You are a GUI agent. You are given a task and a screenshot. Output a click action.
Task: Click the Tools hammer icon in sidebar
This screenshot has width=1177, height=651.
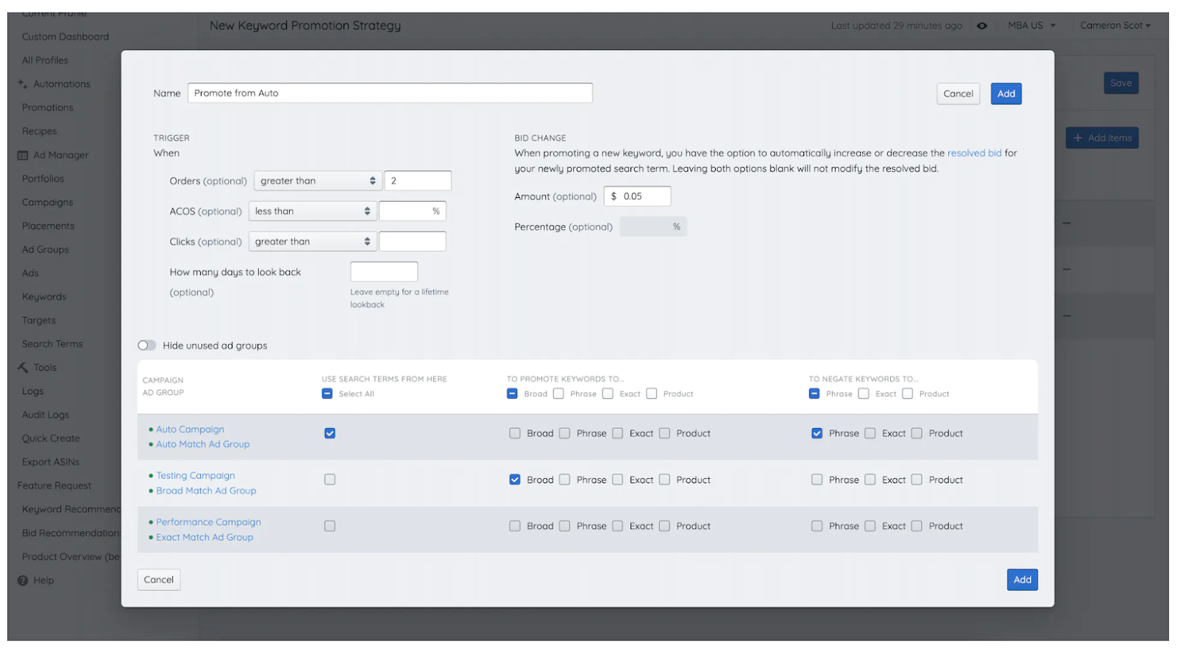click(x=23, y=368)
